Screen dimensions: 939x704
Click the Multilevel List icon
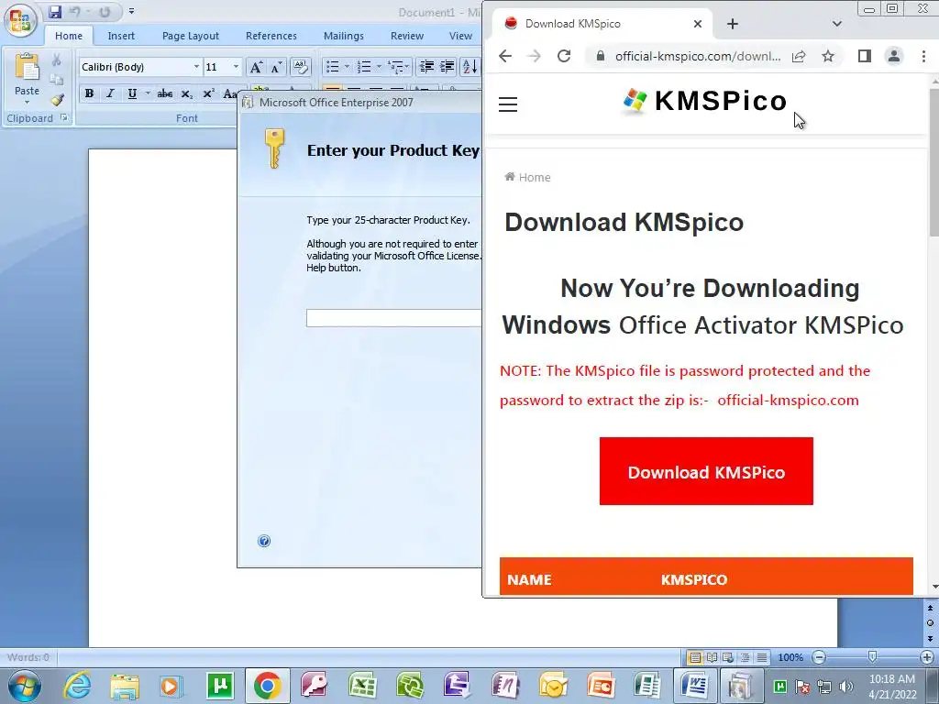[396, 66]
